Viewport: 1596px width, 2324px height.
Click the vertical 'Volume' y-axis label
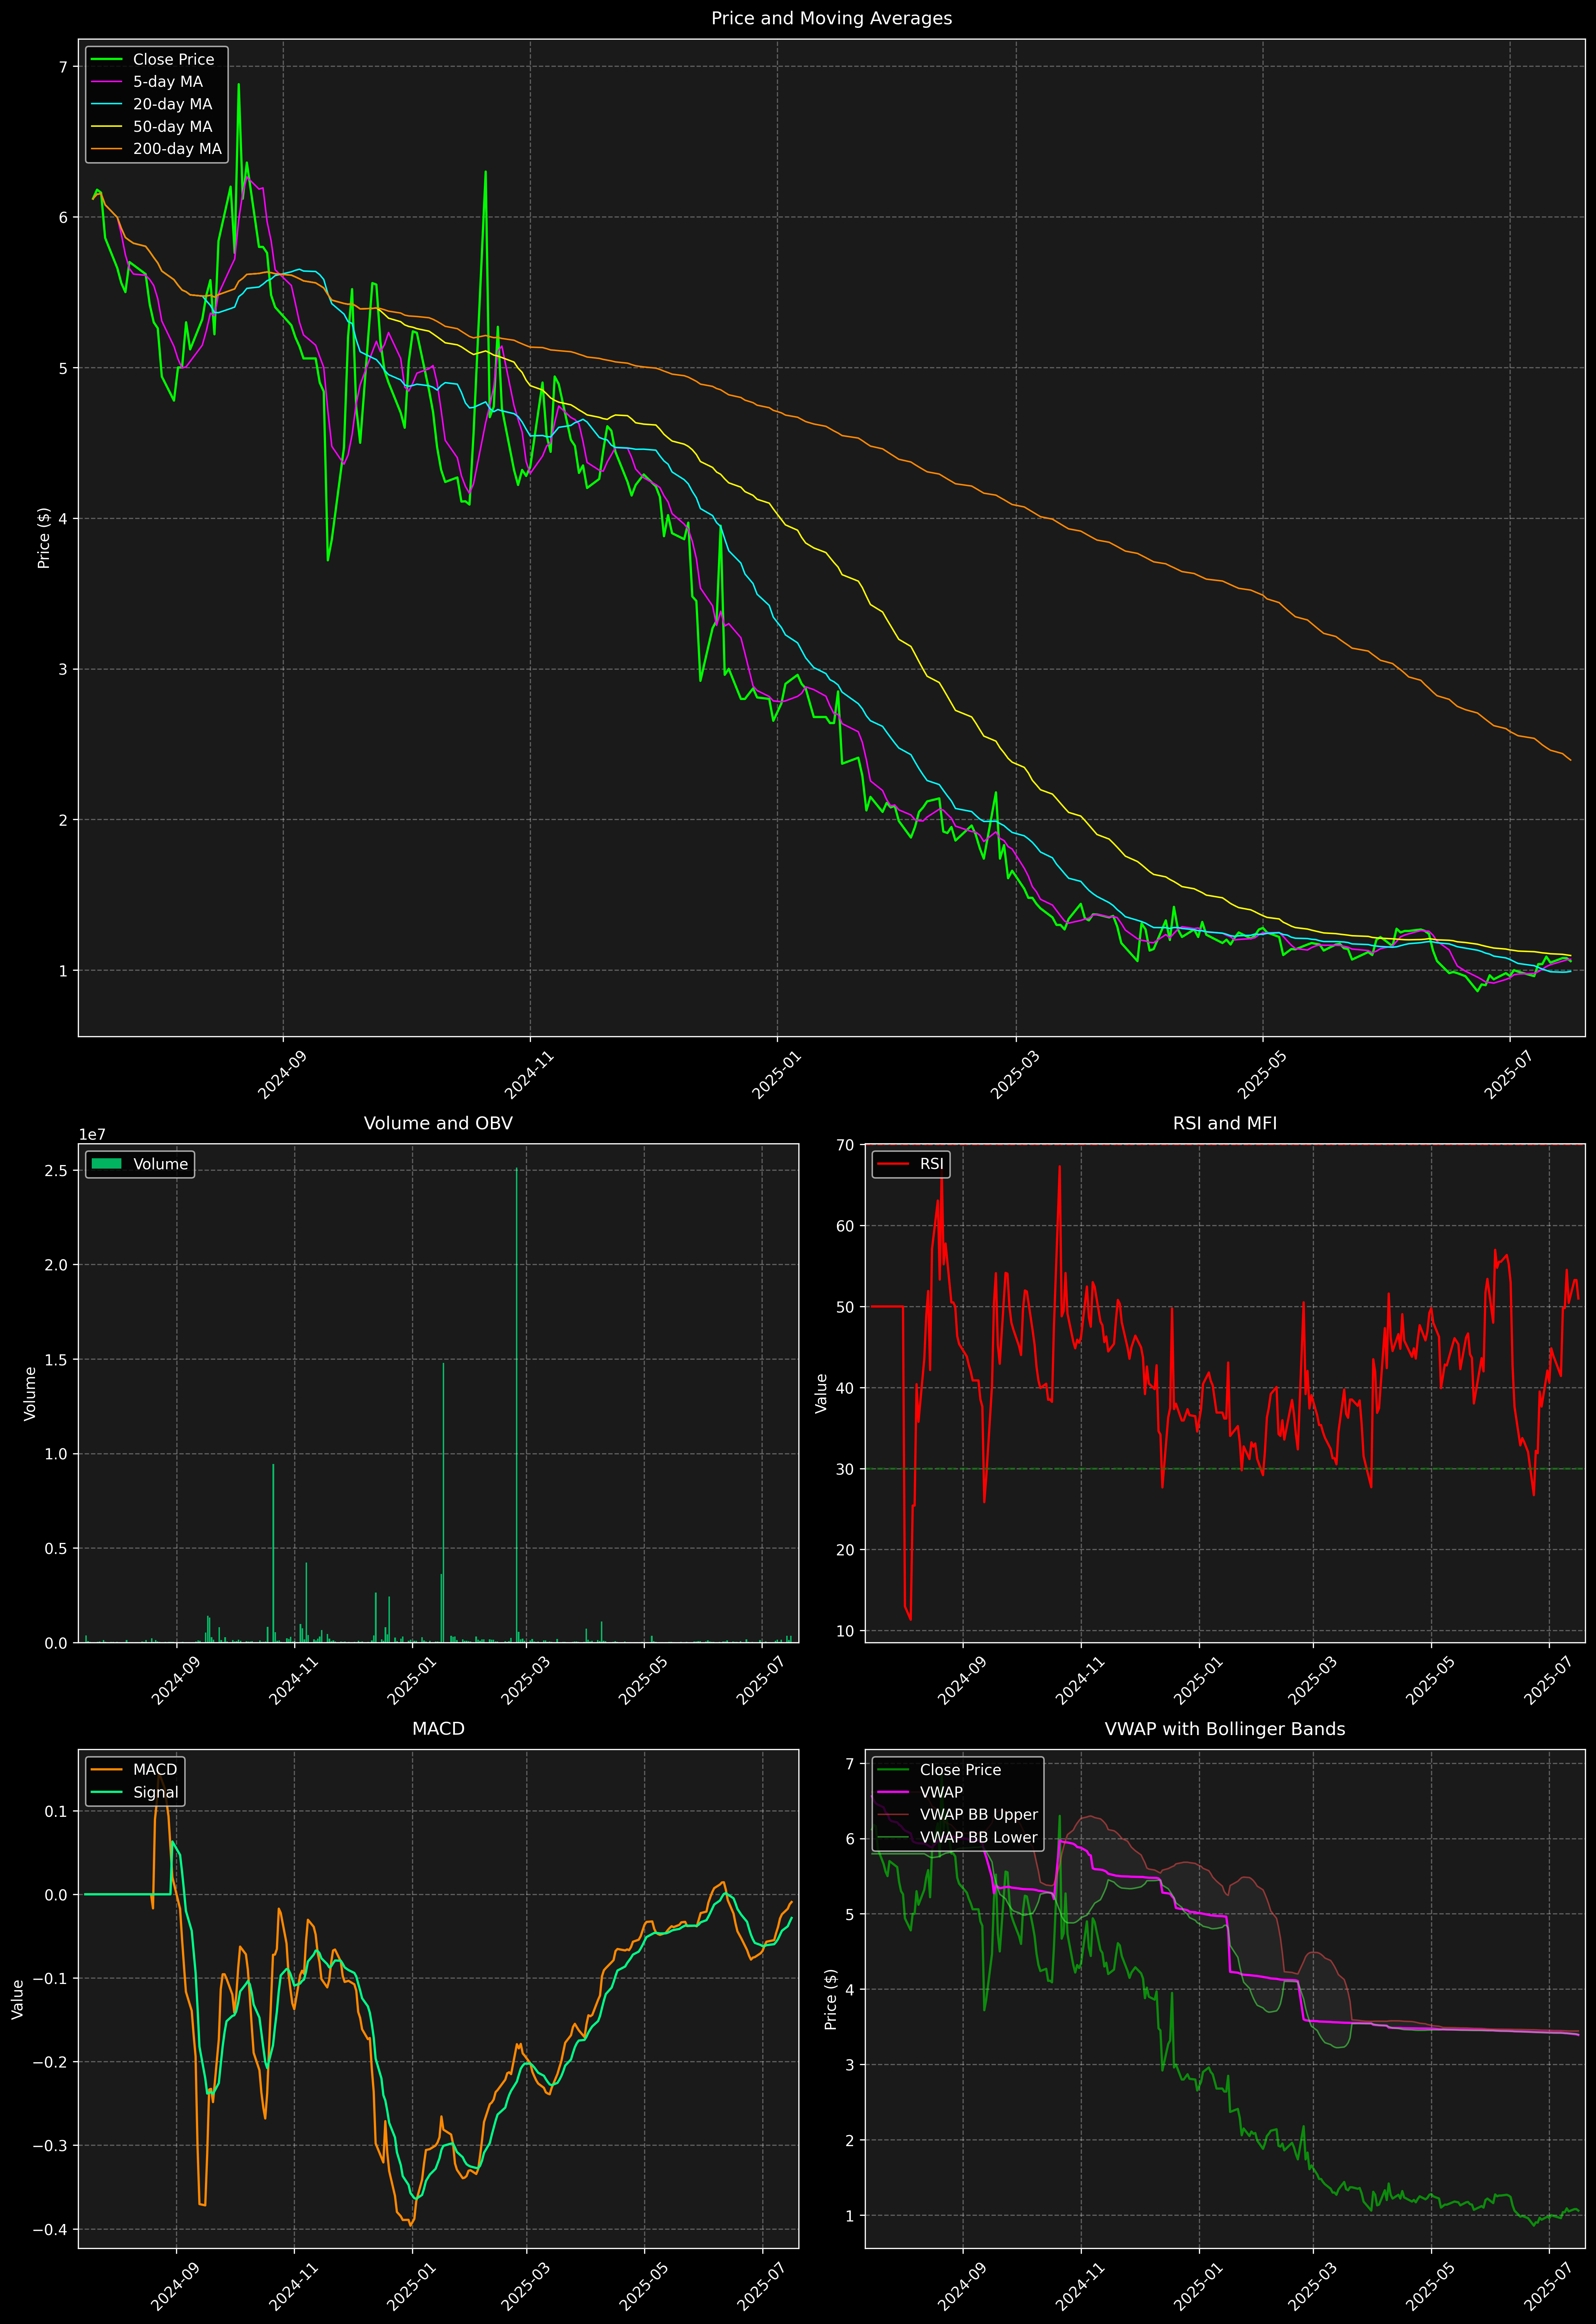[30, 1393]
